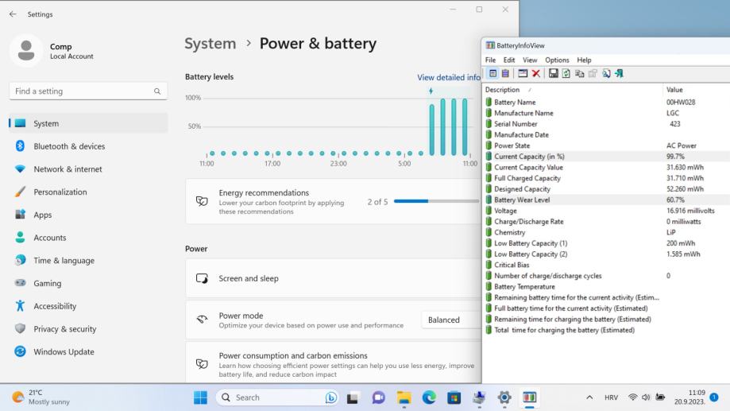Image resolution: width=730 pixels, height=411 pixels.
Task: Click Show Battery Log clipboard icon in BatteryInfoView
Action: (x=505, y=74)
